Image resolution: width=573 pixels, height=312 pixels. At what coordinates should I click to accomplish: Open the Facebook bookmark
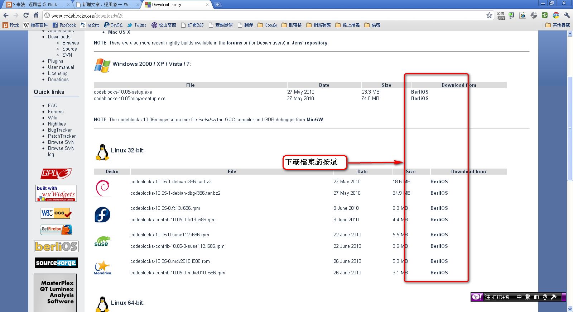(64, 25)
